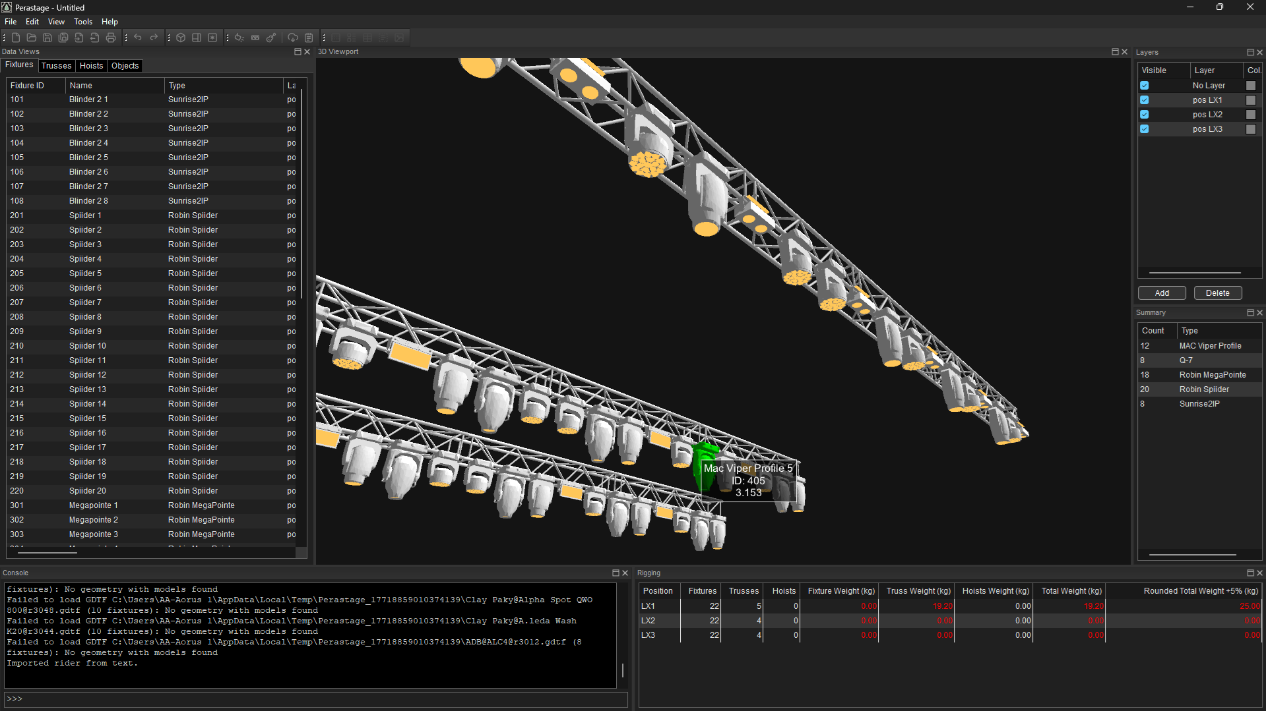1266x711 pixels.
Task: Click the cloud download toolbar icon
Action: pyautogui.click(x=293, y=38)
